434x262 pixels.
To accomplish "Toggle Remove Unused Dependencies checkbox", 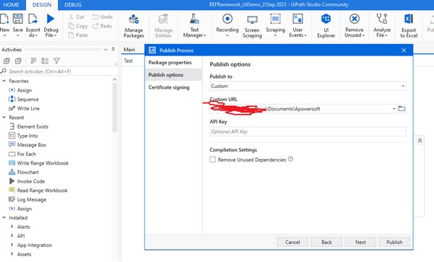I will click(212, 160).
